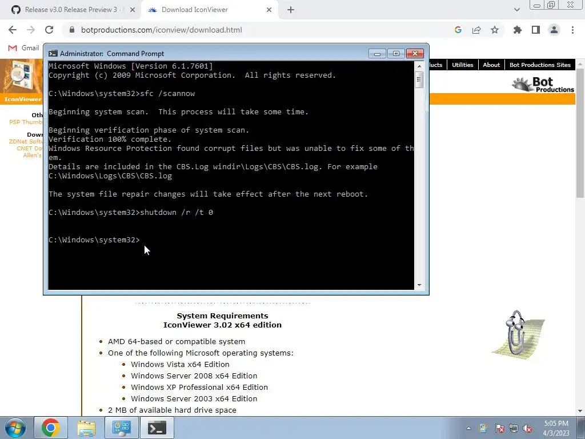The width and height of the screenshot is (585, 439).
Task: Bookmark this page with the star icon
Action: pyautogui.click(x=495, y=30)
